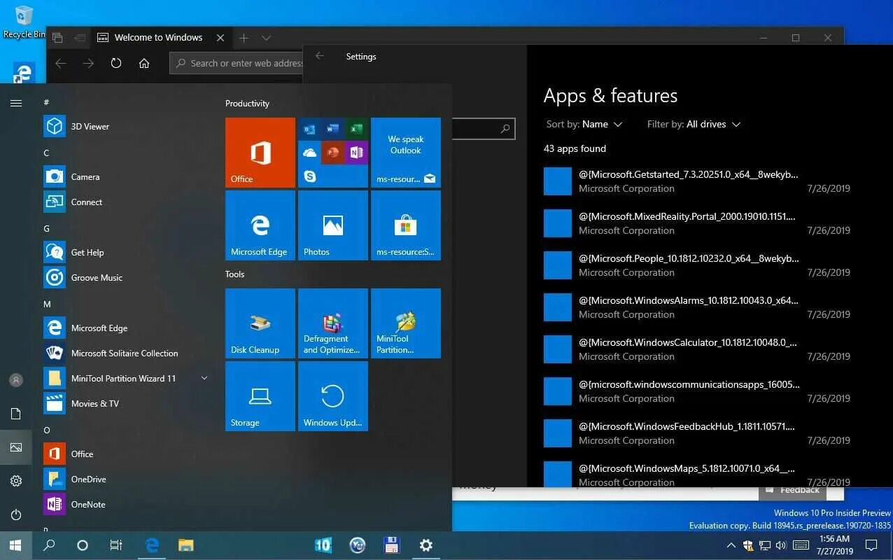Open the Filter by All drives dropdown
Viewport: 893px width, 560px height.
point(694,124)
